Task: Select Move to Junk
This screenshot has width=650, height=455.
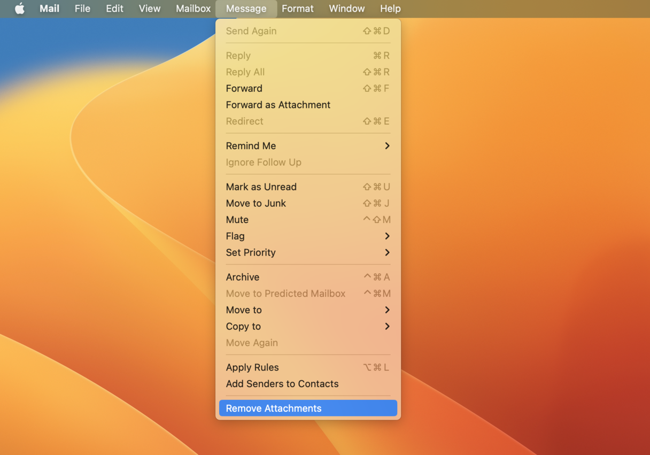Action: [x=256, y=204]
